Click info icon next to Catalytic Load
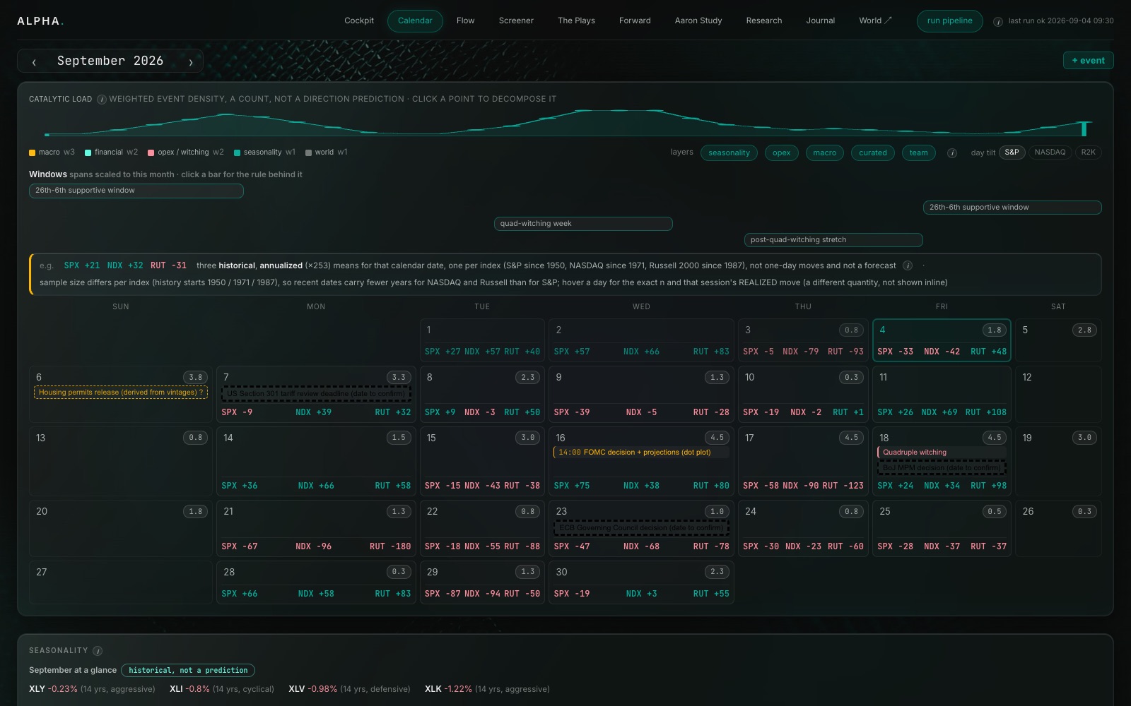This screenshot has height=706, width=1131. click(x=102, y=100)
